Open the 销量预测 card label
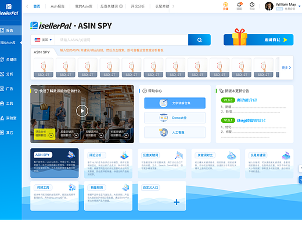Image resolution: width=302 pixels, height=226 pixels. (x=97, y=187)
